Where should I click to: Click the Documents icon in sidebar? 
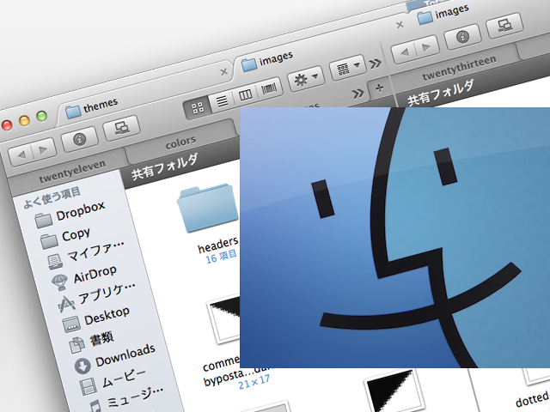click(x=76, y=345)
